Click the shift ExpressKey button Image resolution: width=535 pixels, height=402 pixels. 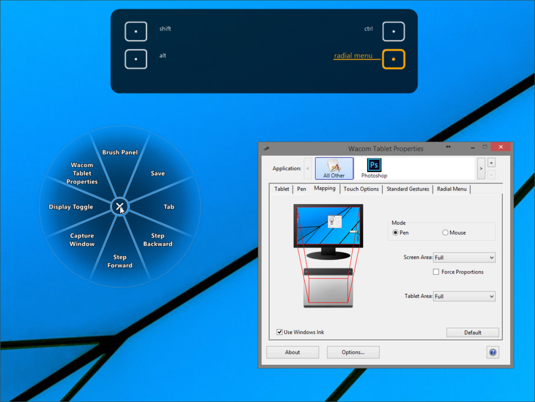tap(136, 32)
